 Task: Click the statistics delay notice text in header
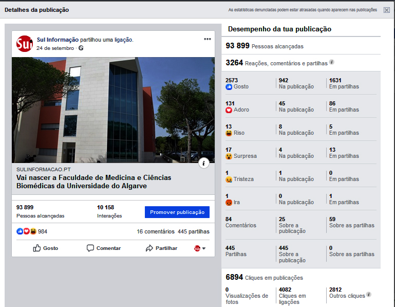[x=303, y=10]
